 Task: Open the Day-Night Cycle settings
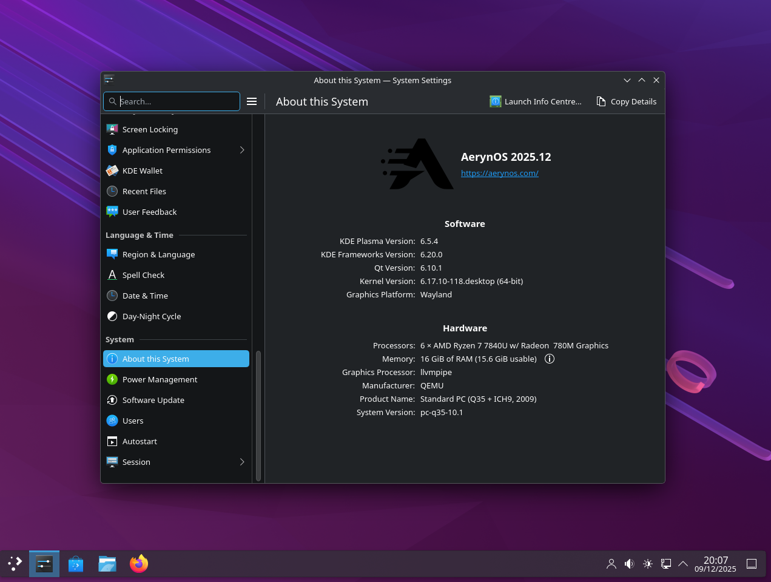(151, 316)
